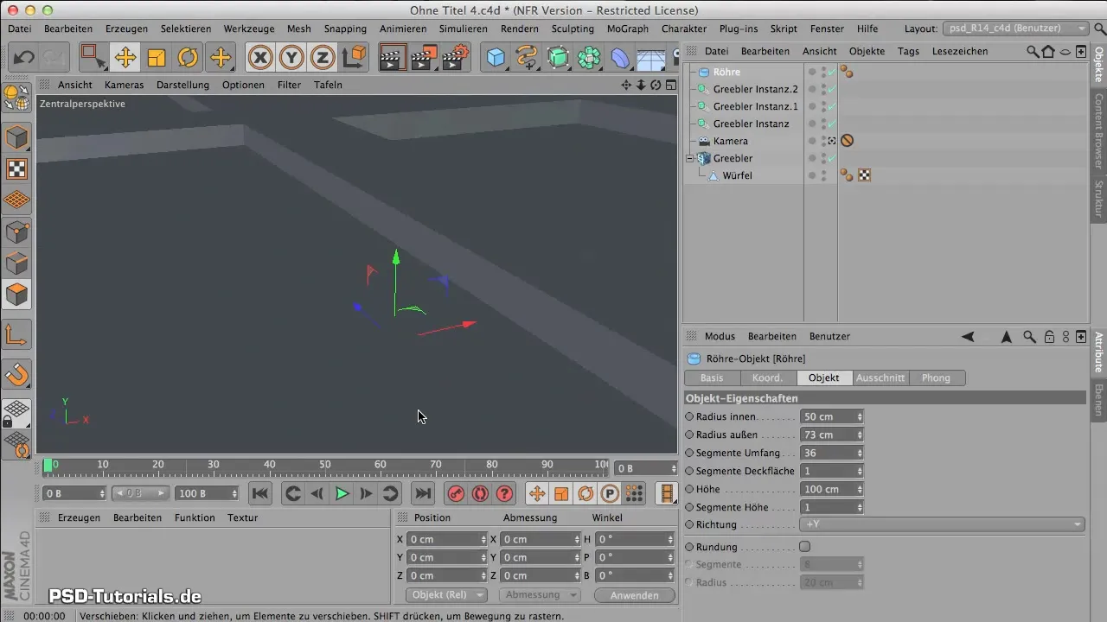The image size is (1107, 622).
Task: Select the Scale tool
Action: click(x=157, y=58)
